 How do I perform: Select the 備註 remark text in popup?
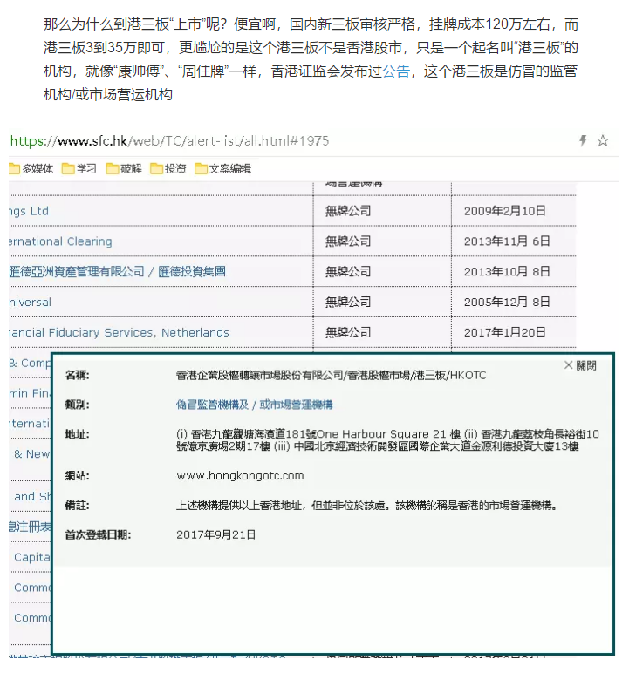[366, 506]
